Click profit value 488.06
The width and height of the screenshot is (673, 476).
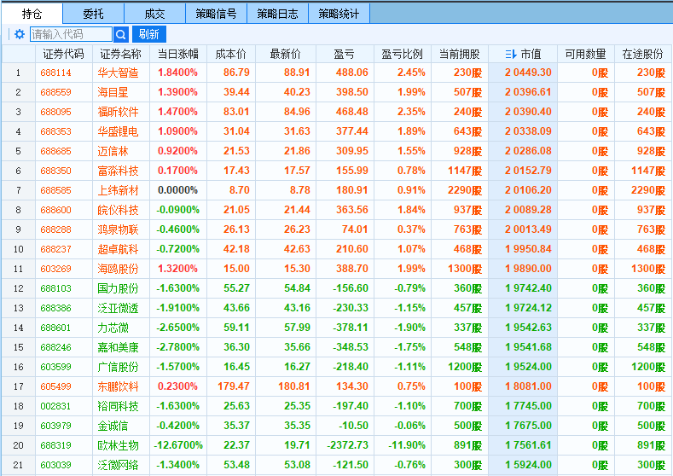[352, 73]
